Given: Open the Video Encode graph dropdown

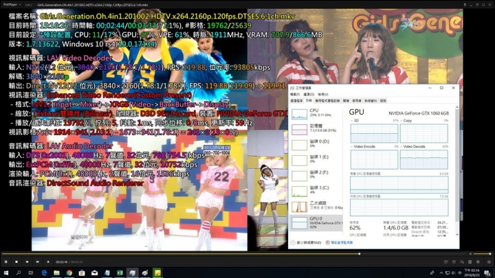Looking at the screenshot, I should point(363,147).
